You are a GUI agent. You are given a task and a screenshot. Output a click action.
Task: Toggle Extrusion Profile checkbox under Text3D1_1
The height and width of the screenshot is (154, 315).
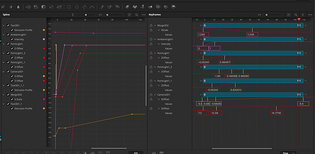tap(12, 108)
